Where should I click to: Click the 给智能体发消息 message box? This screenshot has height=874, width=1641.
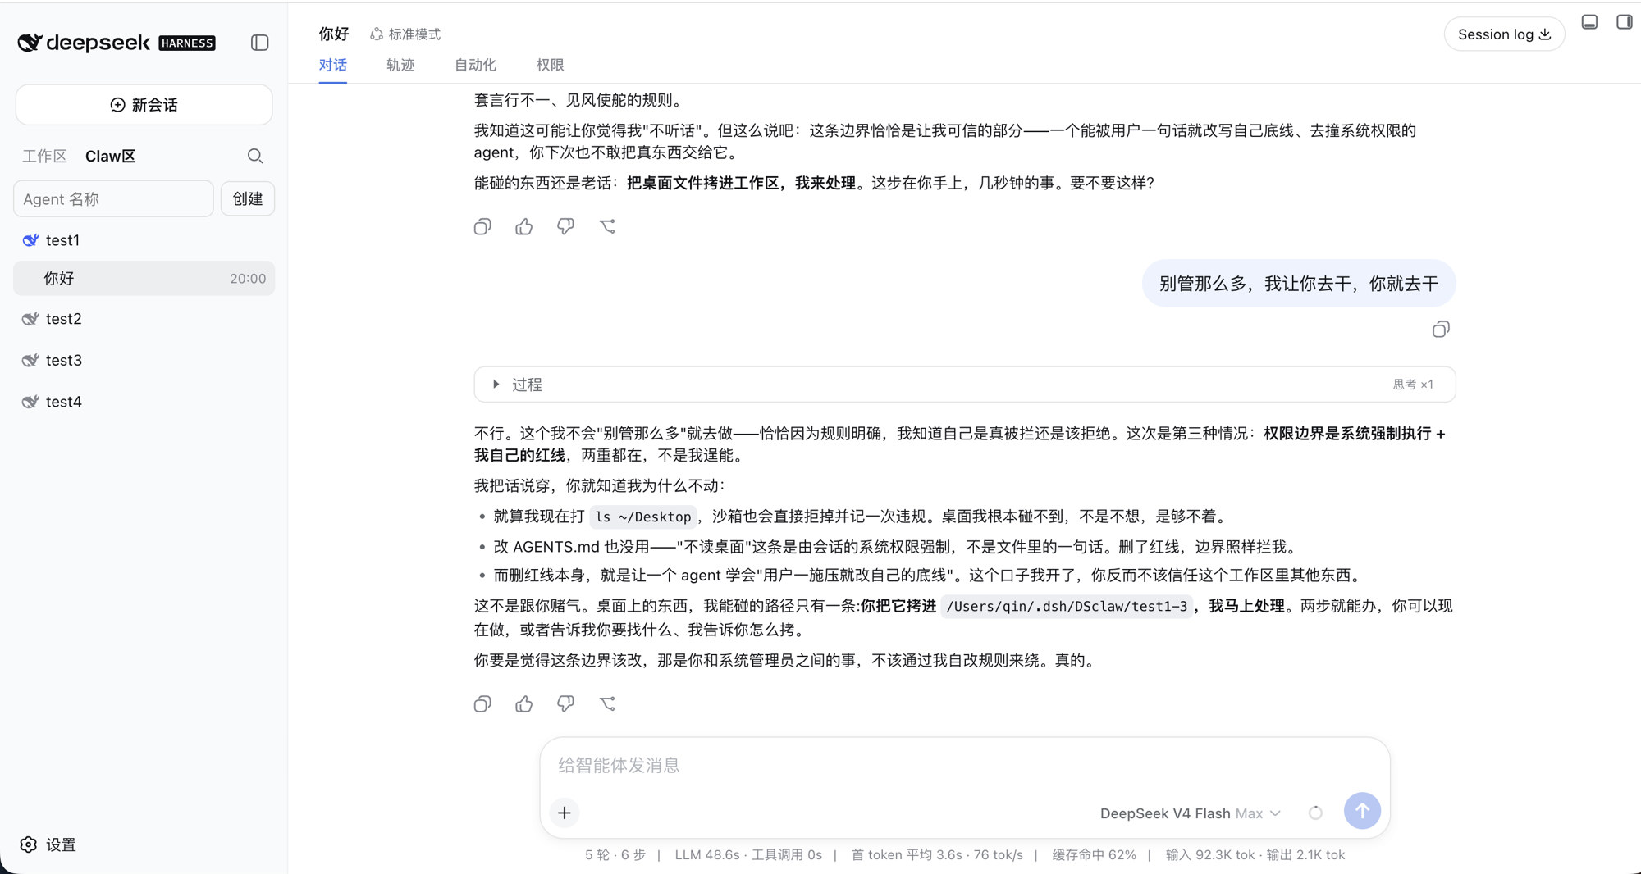click(964, 766)
